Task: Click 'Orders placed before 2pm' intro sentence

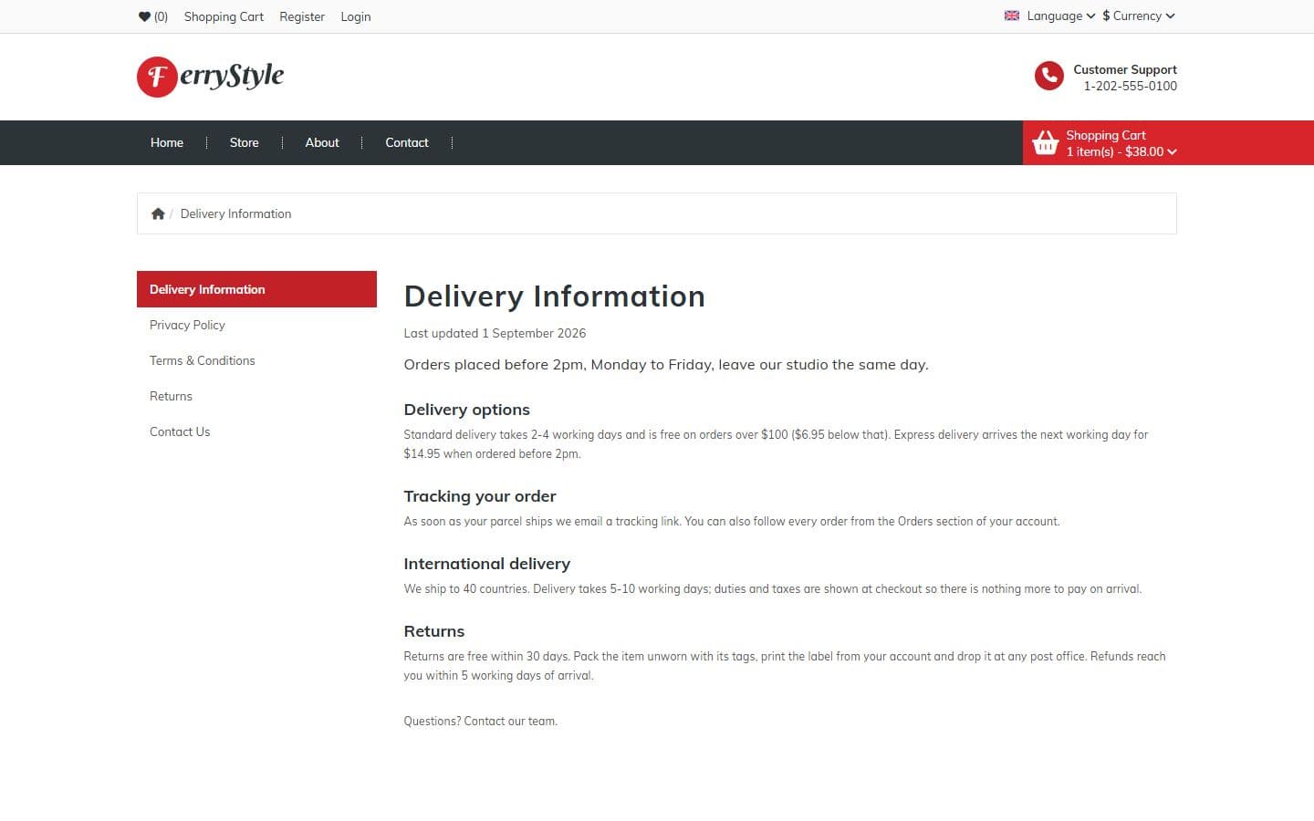Action: (666, 364)
